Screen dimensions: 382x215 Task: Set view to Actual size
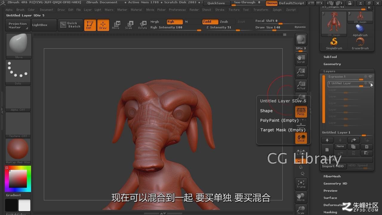301,85
